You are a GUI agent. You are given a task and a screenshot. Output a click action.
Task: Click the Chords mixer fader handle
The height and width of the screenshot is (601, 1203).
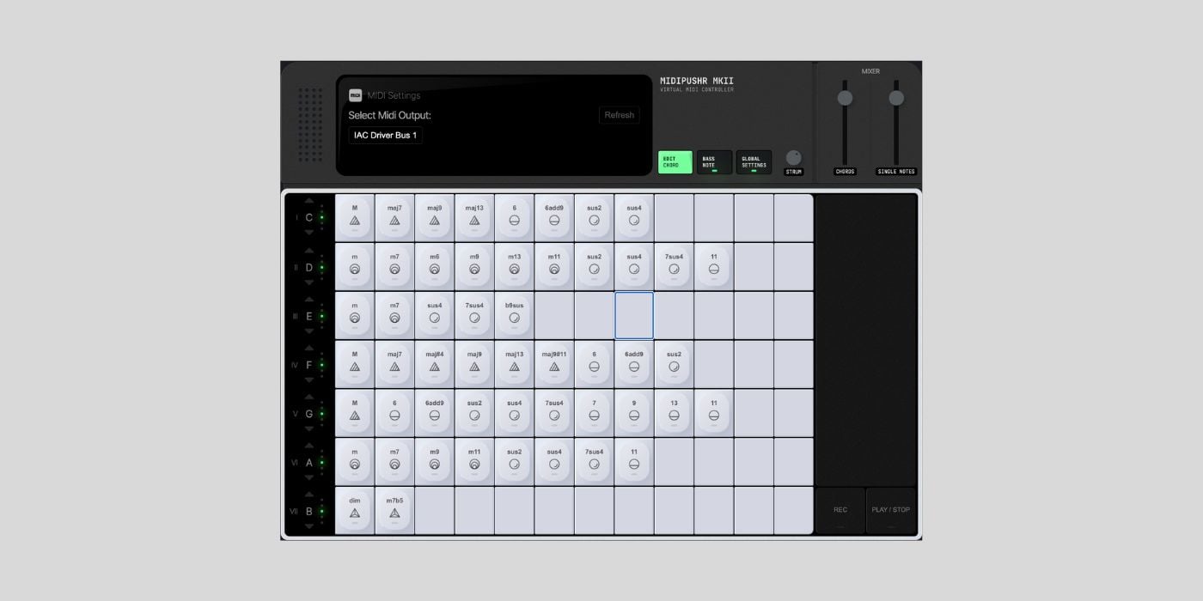click(845, 98)
